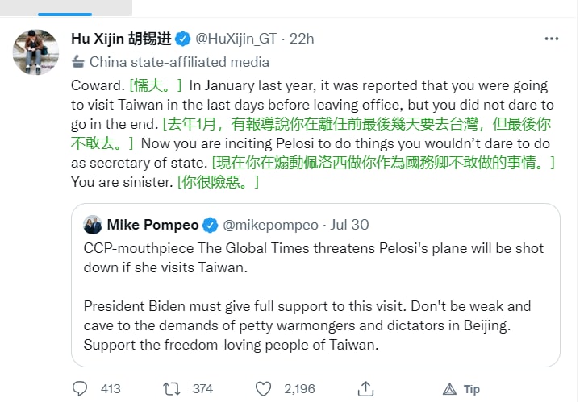Click the state-affiliated media podium icon
The width and height of the screenshot is (584, 402).
coord(77,61)
